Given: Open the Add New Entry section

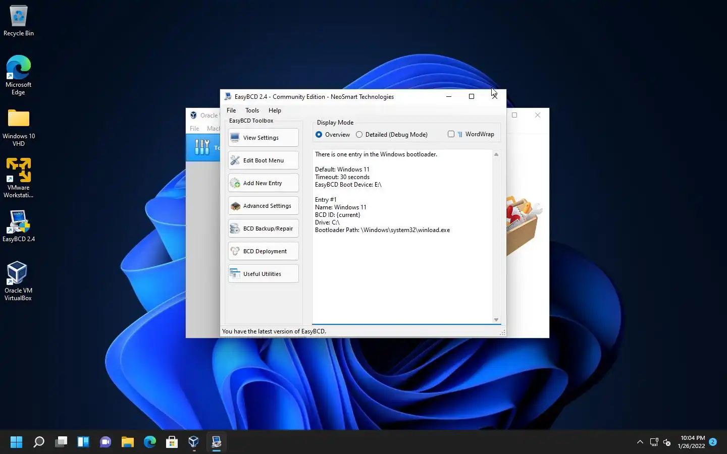Looking at the screenshot, I should tap(263, 183).
